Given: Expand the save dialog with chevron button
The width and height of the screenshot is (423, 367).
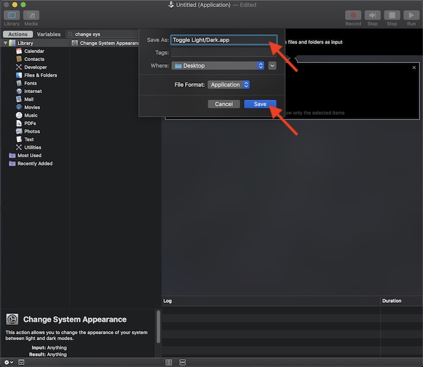Looking at the screenshot, I should pos(272,66).
